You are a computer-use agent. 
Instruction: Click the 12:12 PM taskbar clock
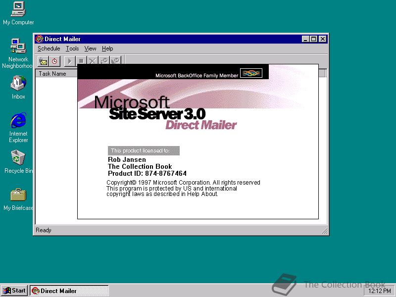pos(380,291)
